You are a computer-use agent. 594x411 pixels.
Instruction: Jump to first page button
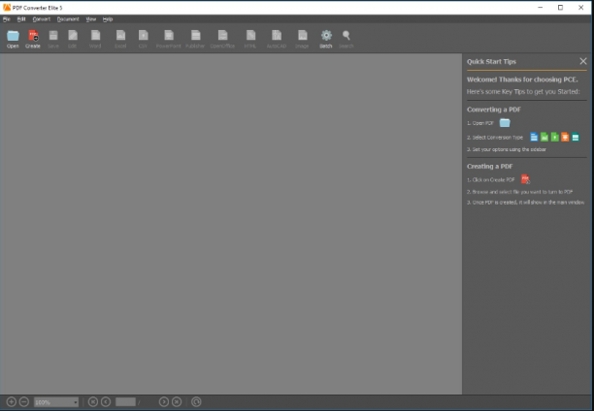pyautogui.click(x=93, y=402)
